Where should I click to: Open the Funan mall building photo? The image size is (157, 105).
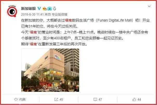coord(50,70)
